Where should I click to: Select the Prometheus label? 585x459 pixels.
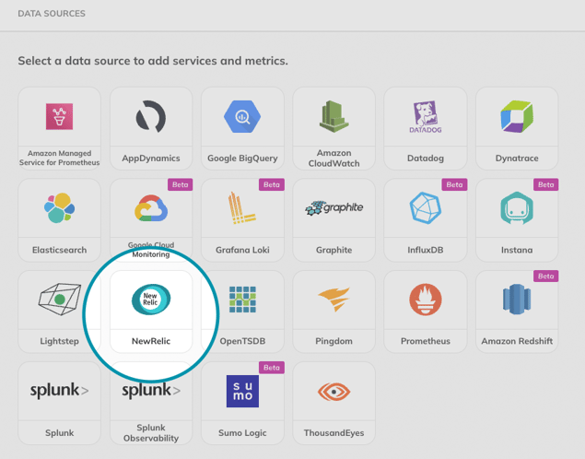[x=426, y=341]
